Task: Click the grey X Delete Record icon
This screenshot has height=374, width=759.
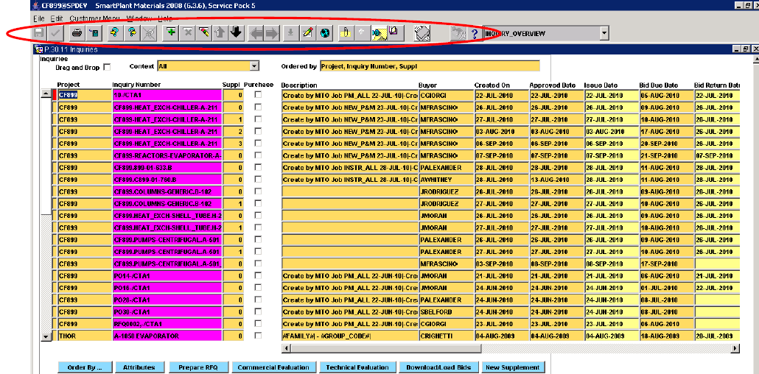Action: [187, 33]
